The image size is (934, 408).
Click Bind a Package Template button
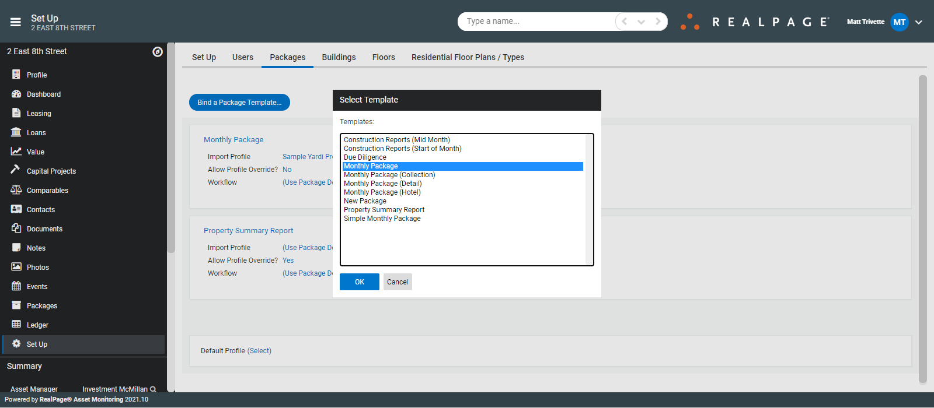tap(239, 102)
